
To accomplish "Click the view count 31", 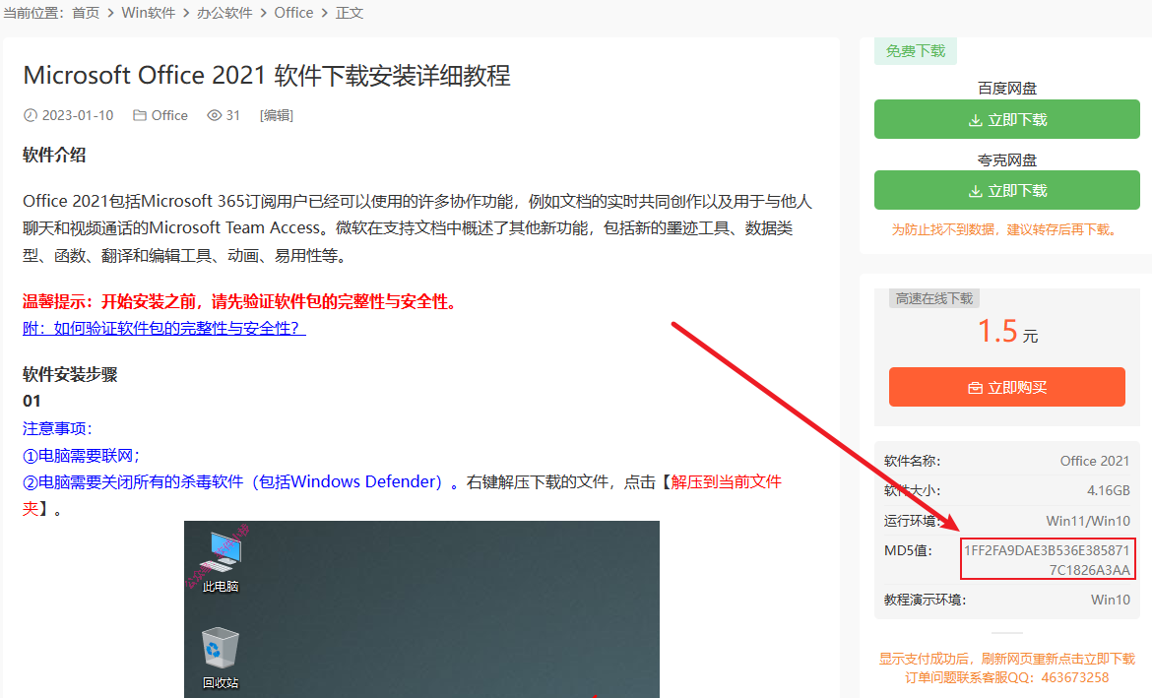I will pos(233,115).
